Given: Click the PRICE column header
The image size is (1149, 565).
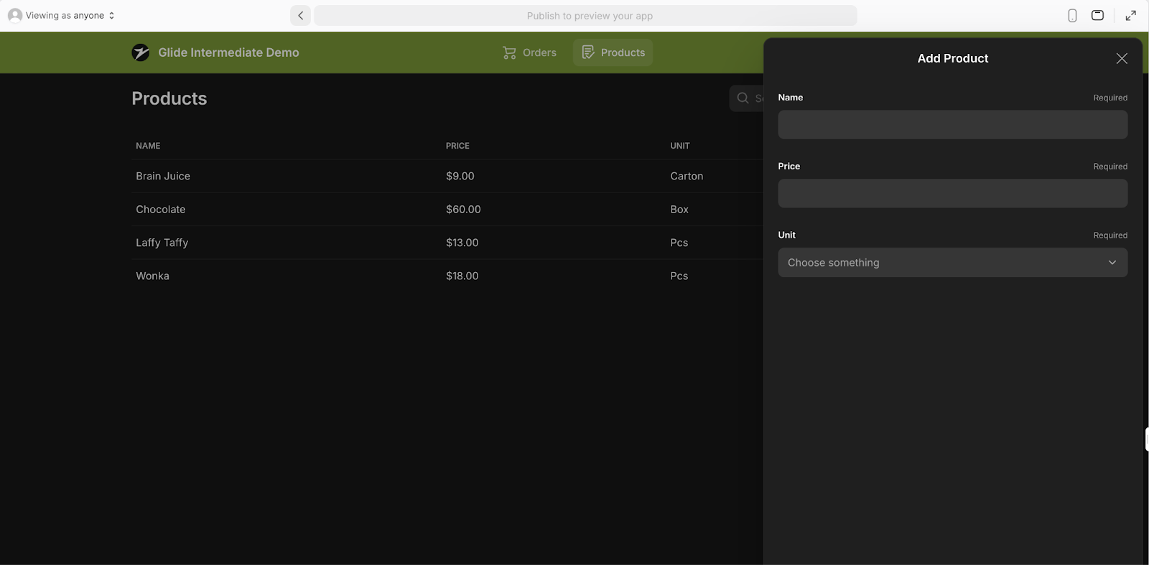Looking at the screenshot, I should [x=457, y=146].
